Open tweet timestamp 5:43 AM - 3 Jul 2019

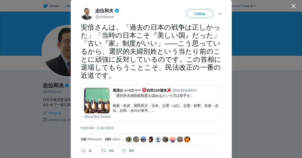(x=97, y=128)
